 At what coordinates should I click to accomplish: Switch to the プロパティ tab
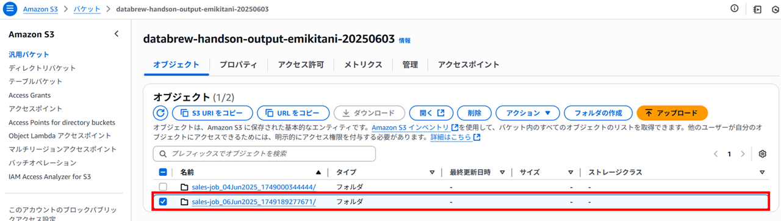click(x=238, y=65)
